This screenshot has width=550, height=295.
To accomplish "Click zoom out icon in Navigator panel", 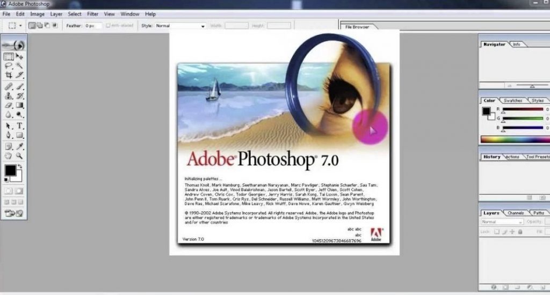I will (x=509, y=85).
